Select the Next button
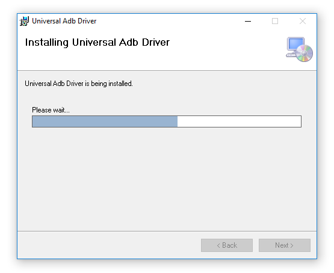334x273 pixels. click(x=285, y=245)
